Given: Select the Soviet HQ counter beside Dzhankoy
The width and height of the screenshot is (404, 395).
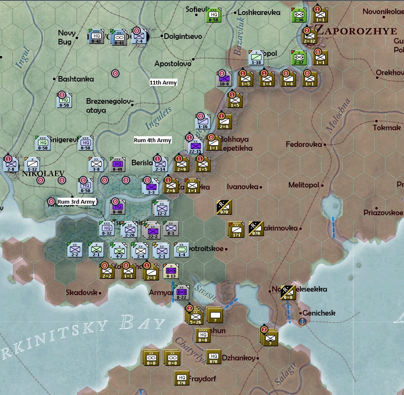Looking at the screenshot, I should pyautogui.click(x=214, y=357).
